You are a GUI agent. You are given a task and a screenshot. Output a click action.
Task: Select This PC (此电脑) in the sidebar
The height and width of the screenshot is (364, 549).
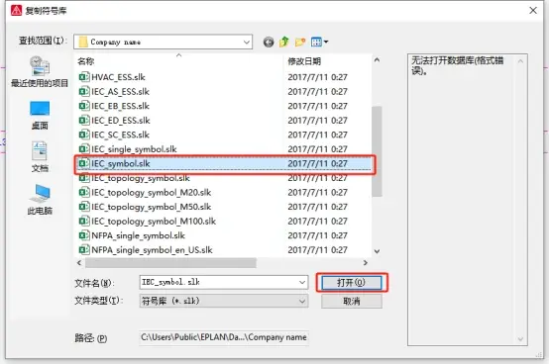pyautogui.click(x=40, y=200)
